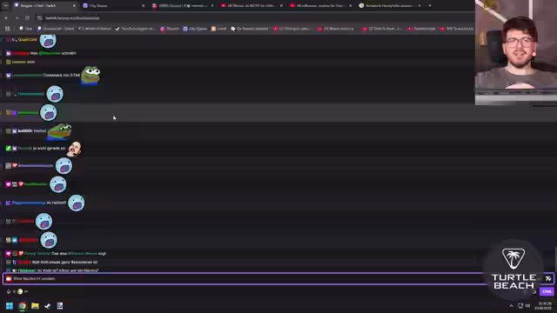
Task: Click the blue shocked emote at the chat top
Action: point(48,41)
